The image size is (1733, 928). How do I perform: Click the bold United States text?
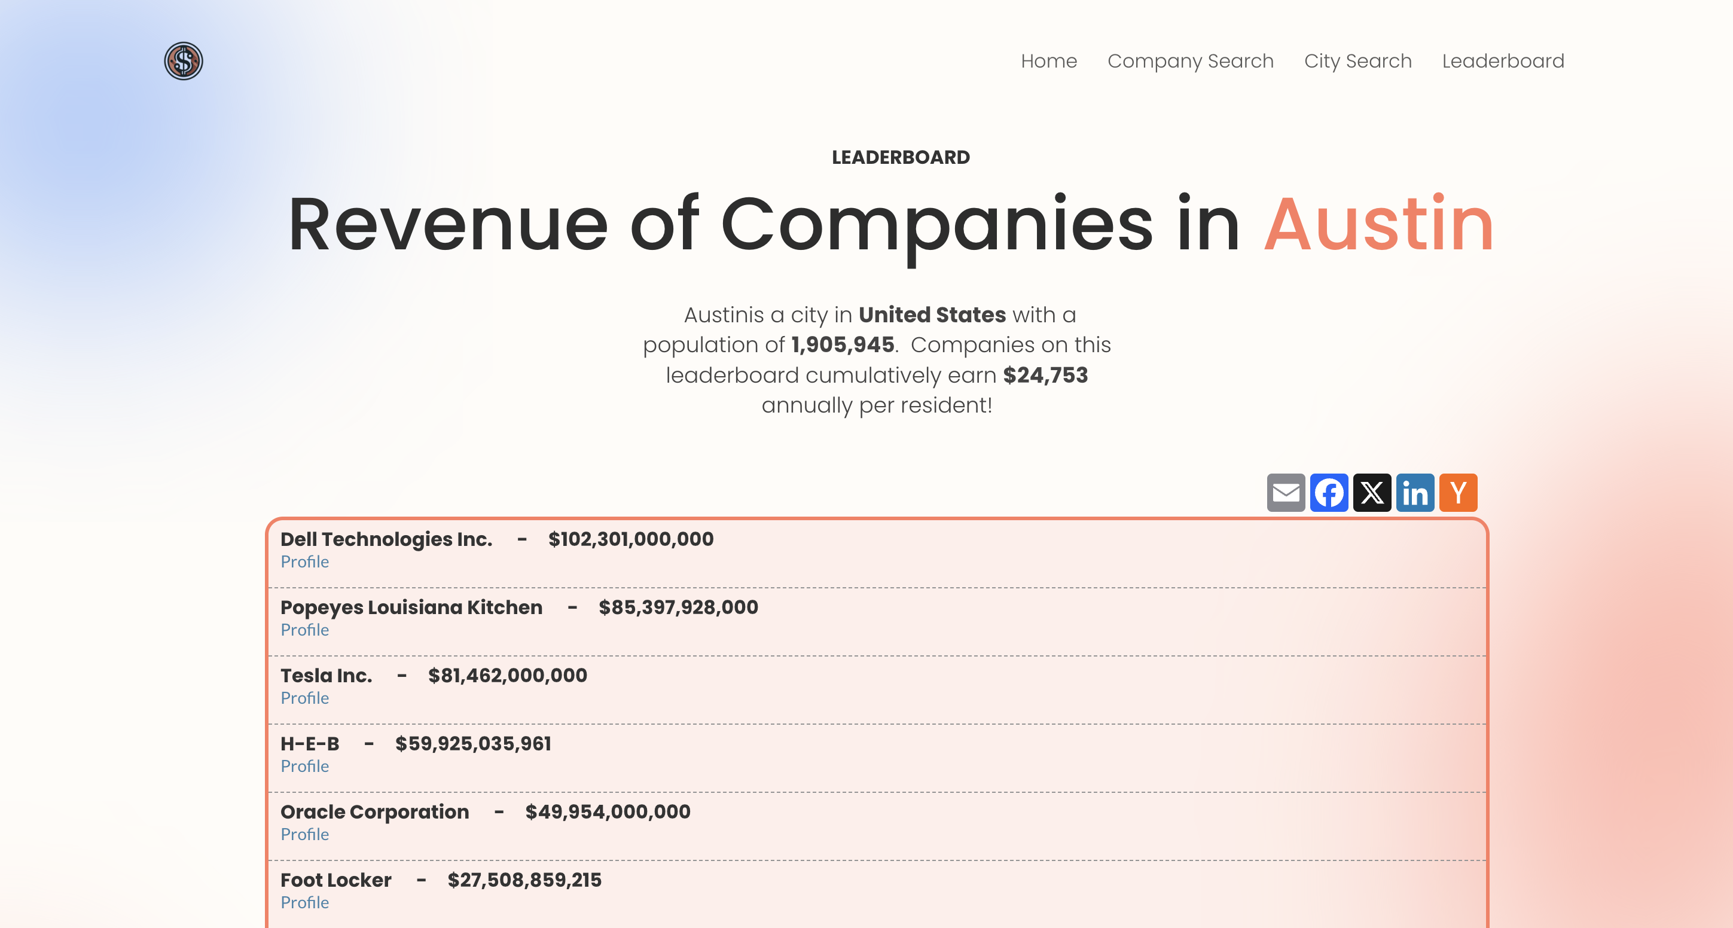[x=932, y=315]
